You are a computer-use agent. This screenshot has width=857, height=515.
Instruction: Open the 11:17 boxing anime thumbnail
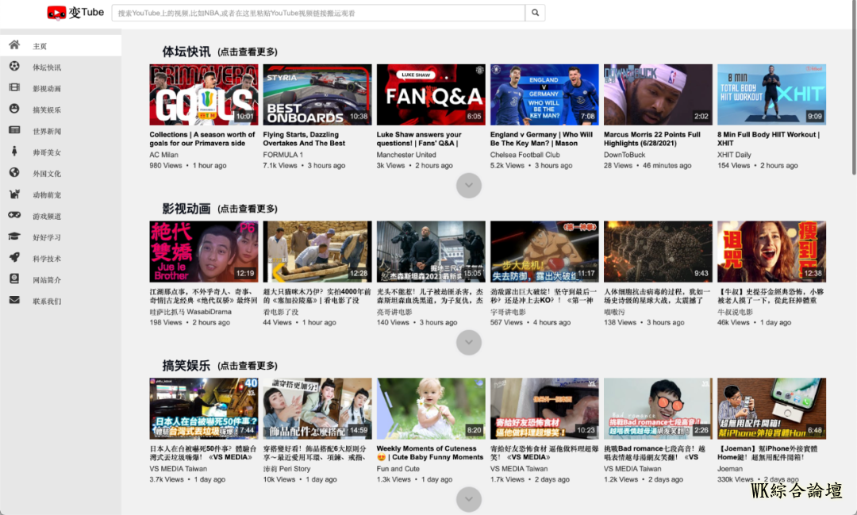tap(545, 252)
